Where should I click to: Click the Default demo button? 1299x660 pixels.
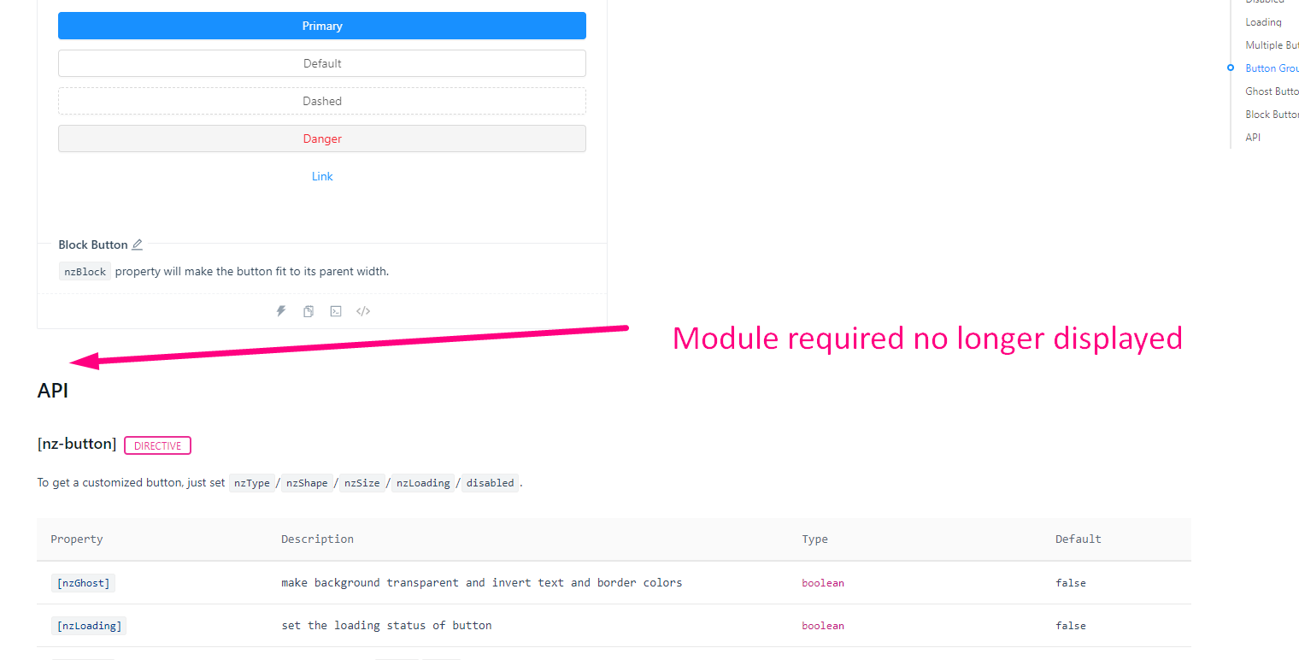click(322, 63)
